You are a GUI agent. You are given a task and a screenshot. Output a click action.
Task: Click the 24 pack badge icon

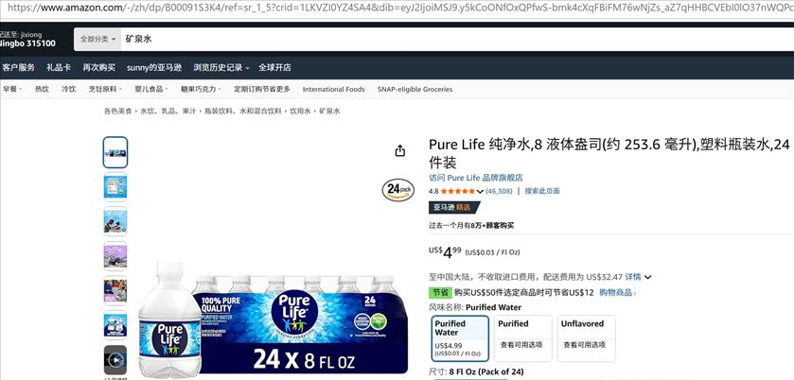click(398, 190)
